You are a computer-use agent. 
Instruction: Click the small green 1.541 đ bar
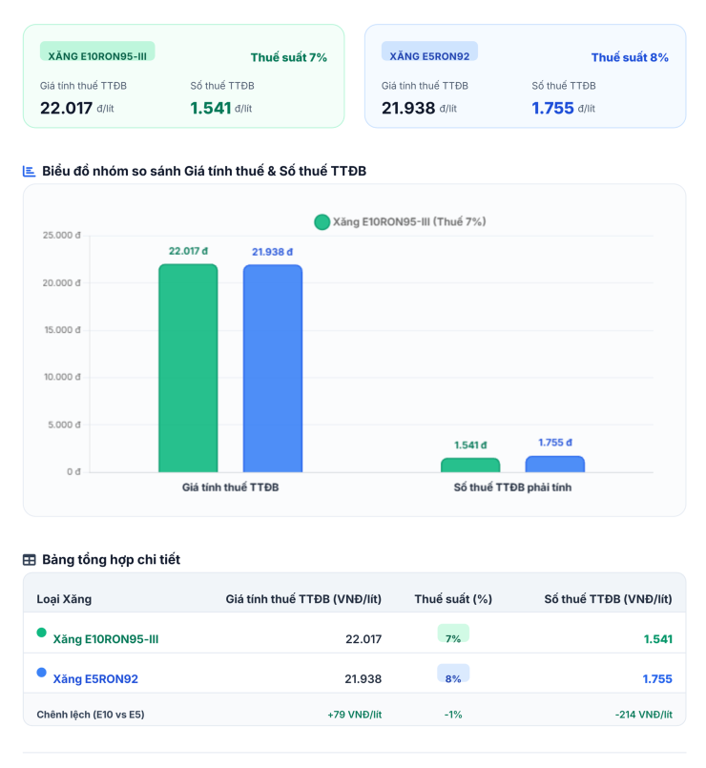click(470, 466)
